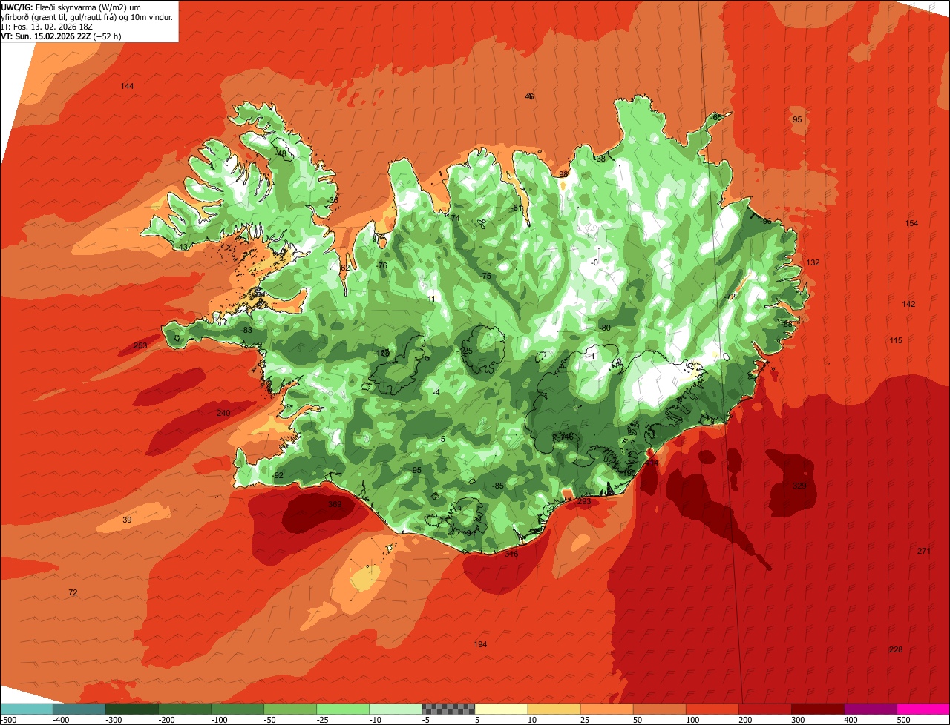Click the legend swatch between -500 and -400

pos(27,709)
